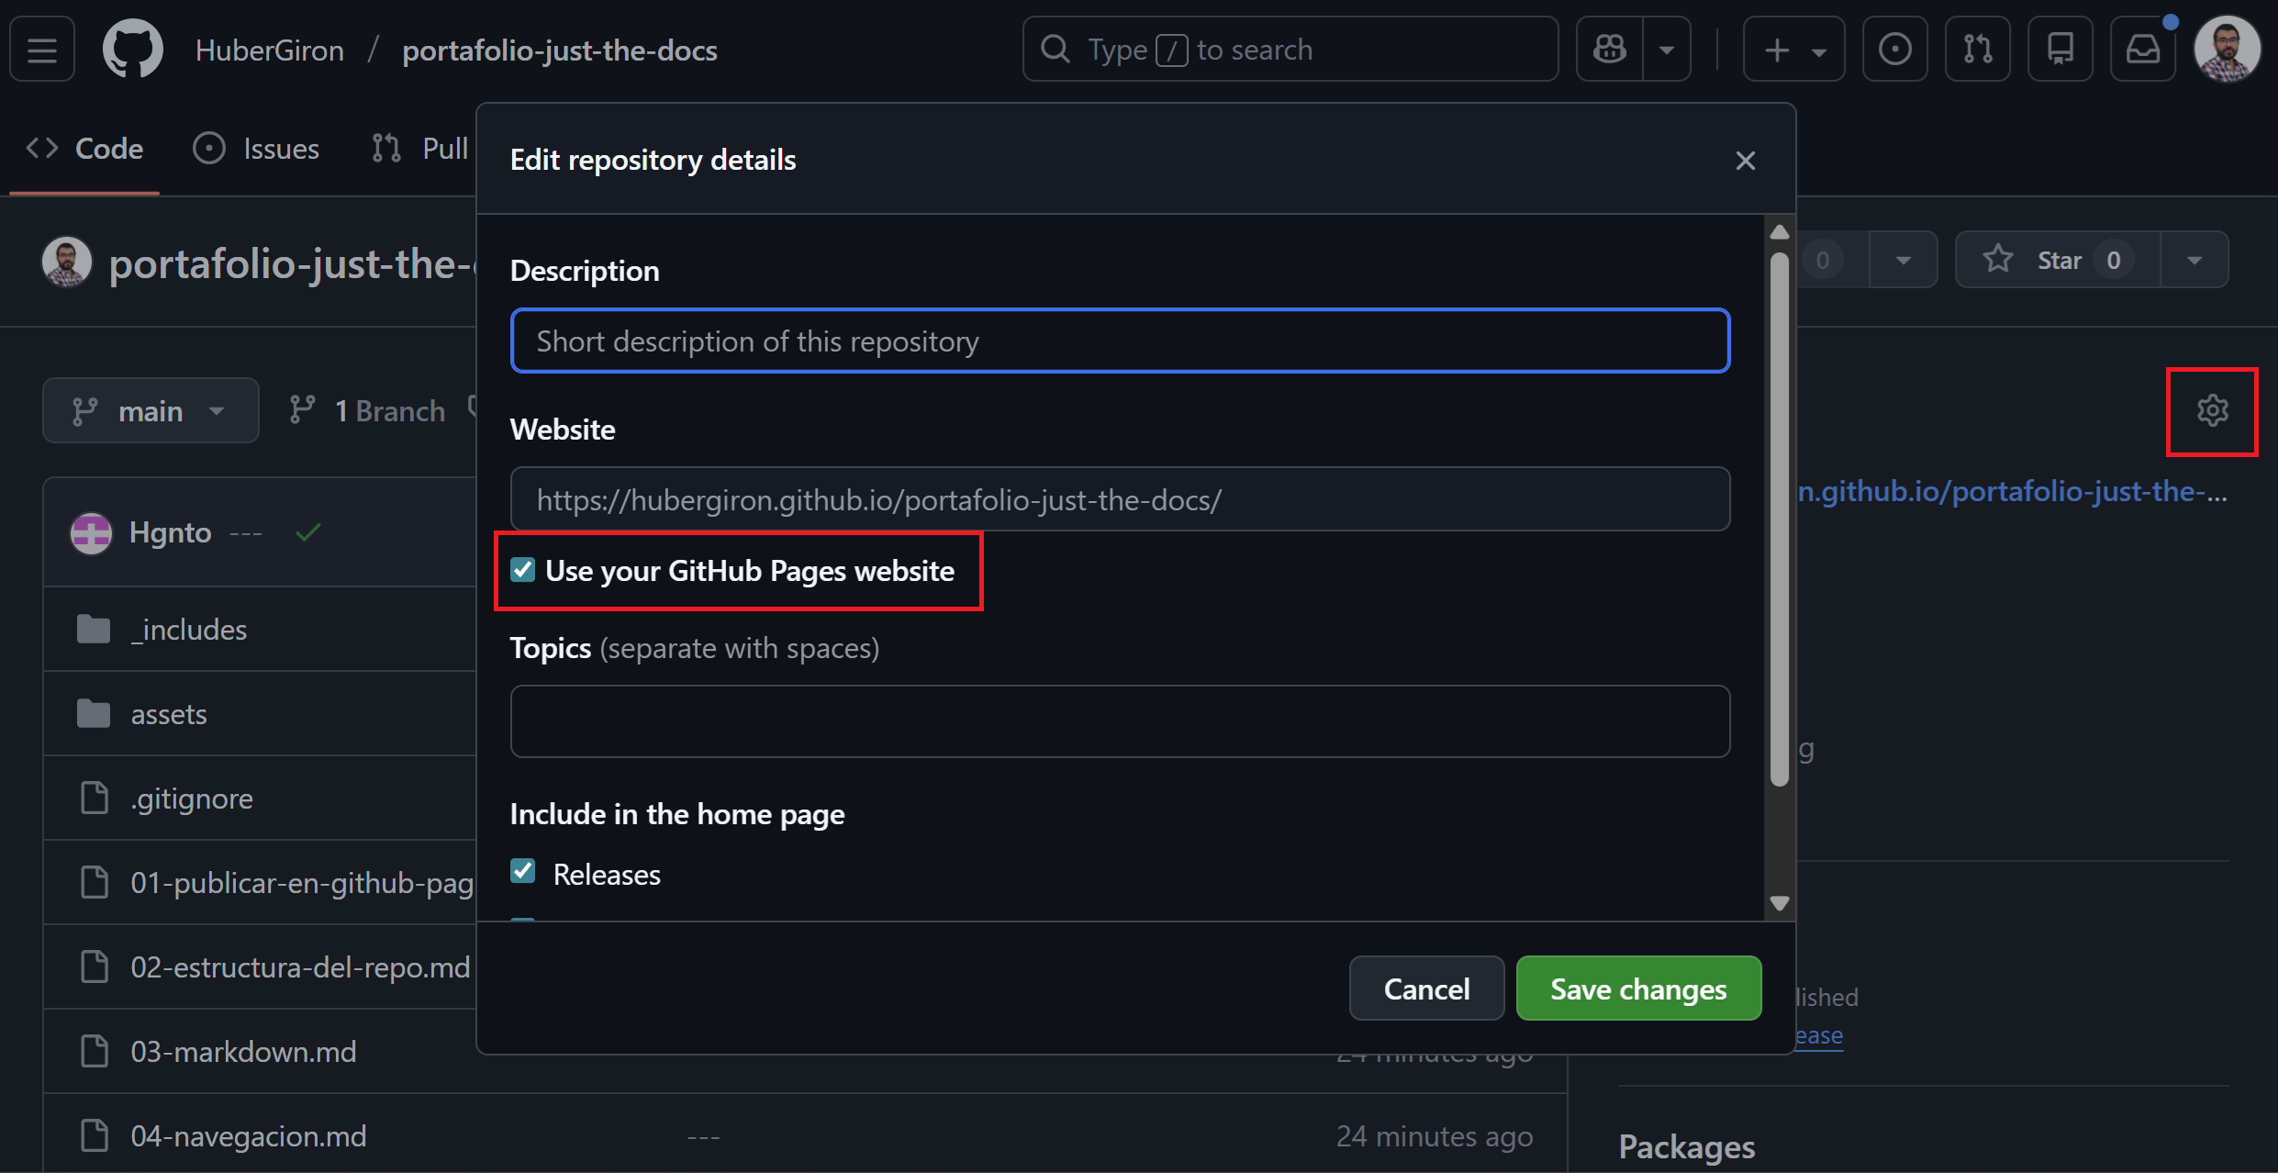
Task: Click the green commit status checkmark
Action: point(307,532)
